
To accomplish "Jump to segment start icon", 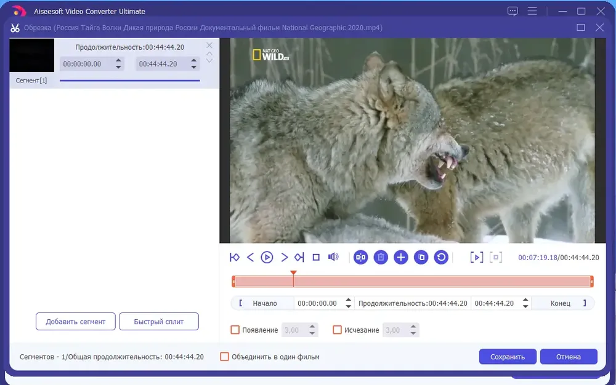I will click(235, 257).
